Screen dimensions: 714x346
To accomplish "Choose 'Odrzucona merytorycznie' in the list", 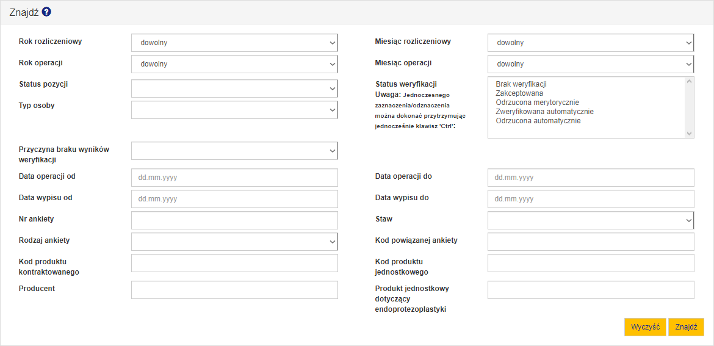I will [x=537, y=103].
